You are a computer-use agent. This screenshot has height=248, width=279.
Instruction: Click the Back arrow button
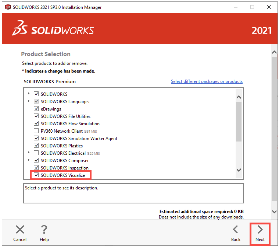coord(236,234)
